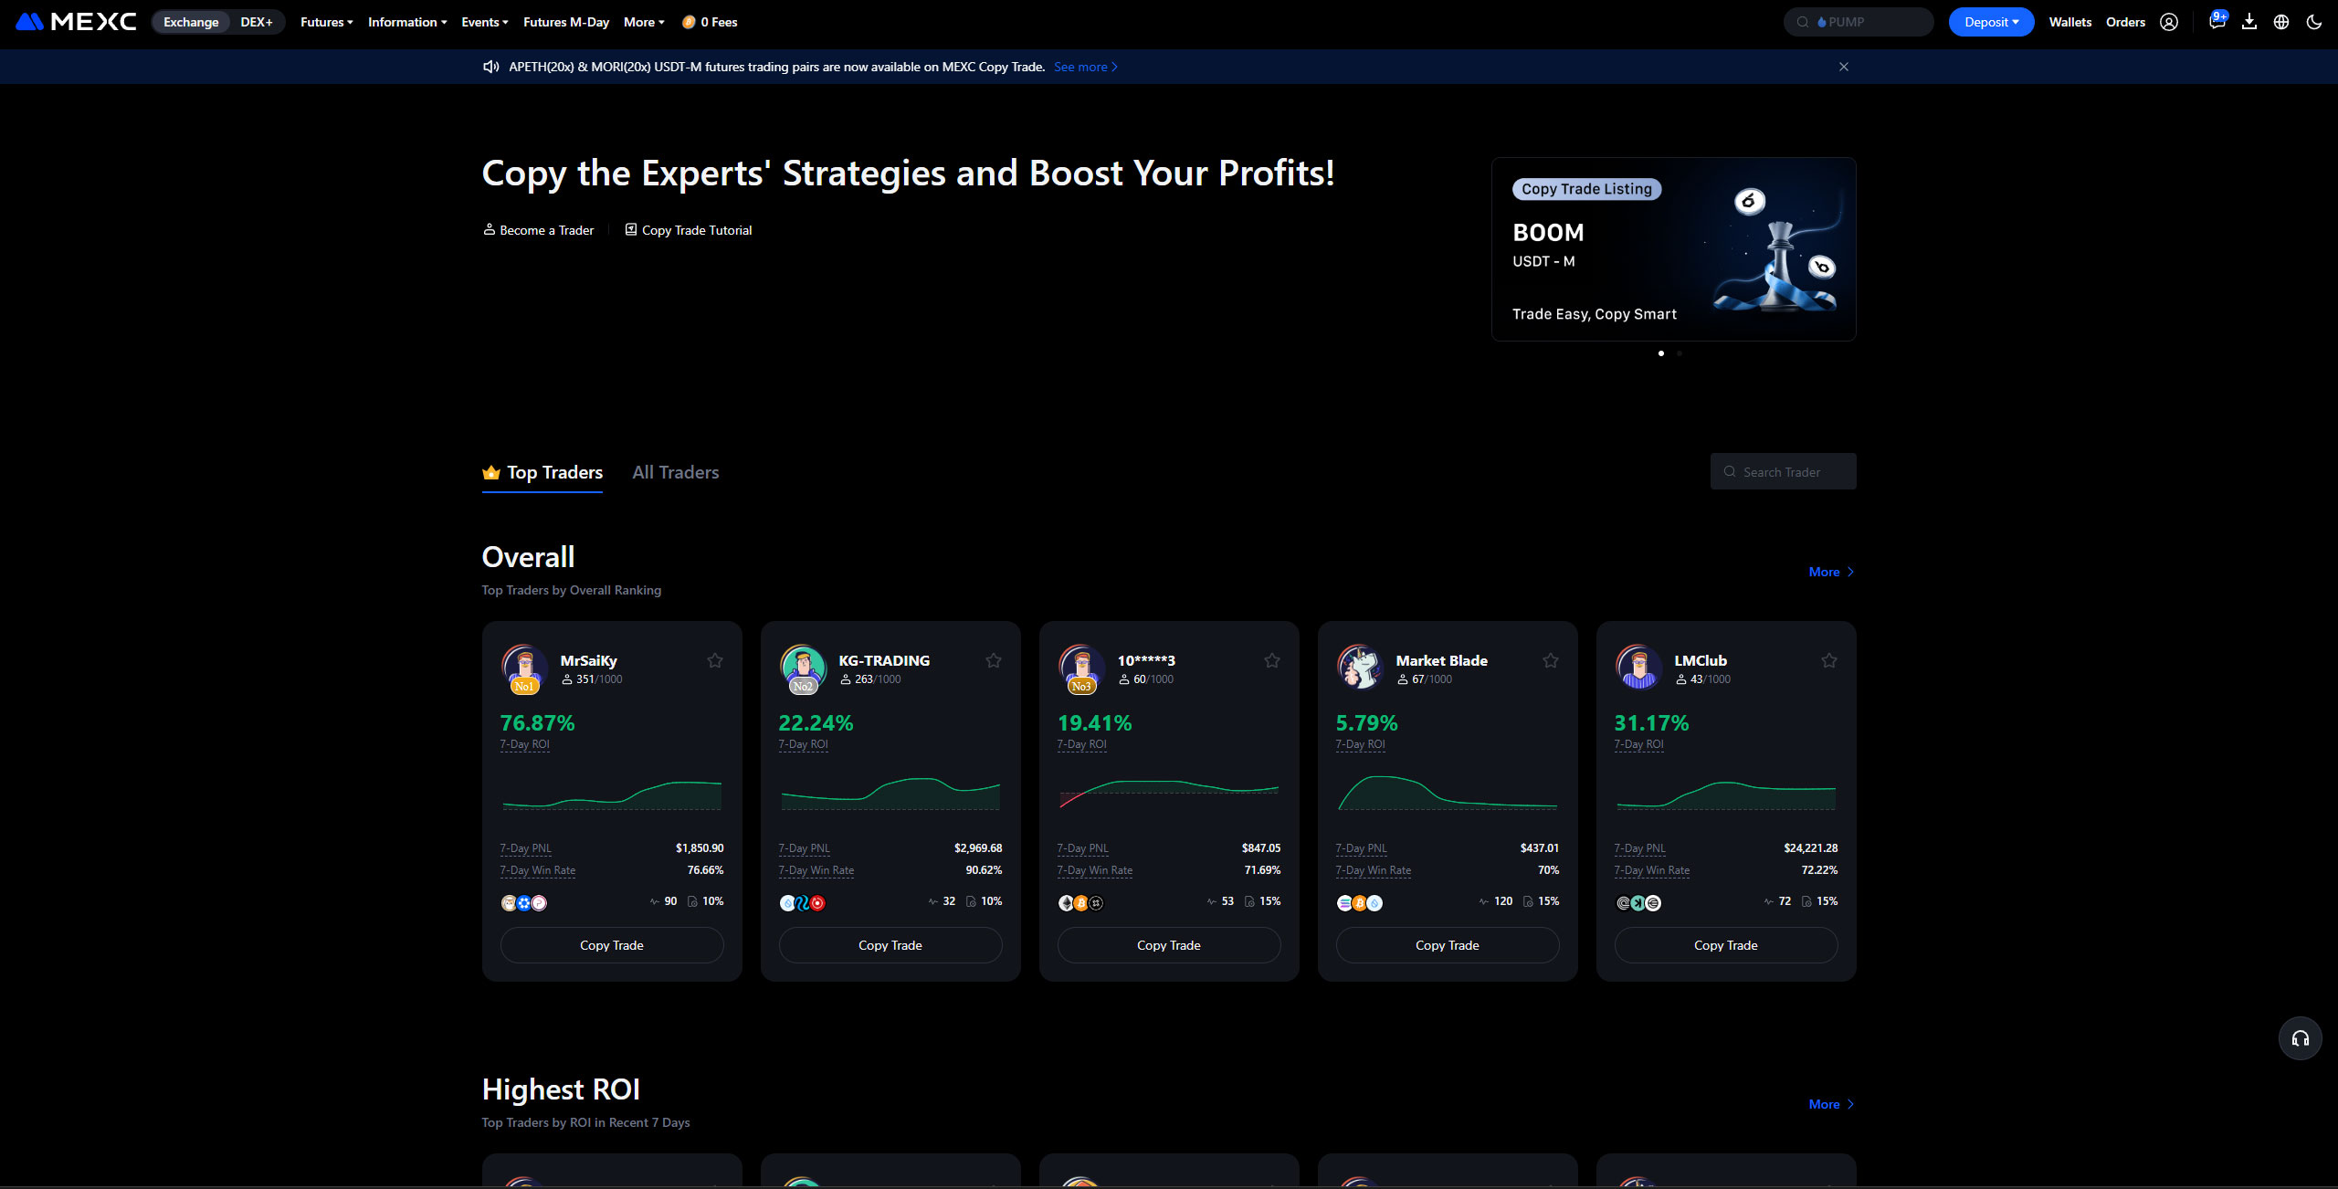Screen dimensions: 2338x1189
Task: Copy Trade KG-TRADING
Action: pyautogui.click(x=890, y=945)
